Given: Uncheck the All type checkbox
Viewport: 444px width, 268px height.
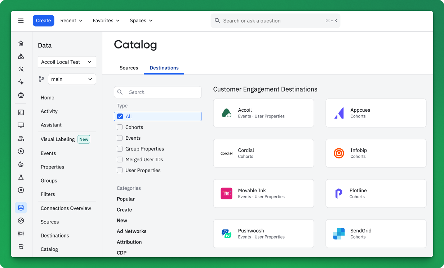Looking at the screenshot, I should (x=120, y=116).
